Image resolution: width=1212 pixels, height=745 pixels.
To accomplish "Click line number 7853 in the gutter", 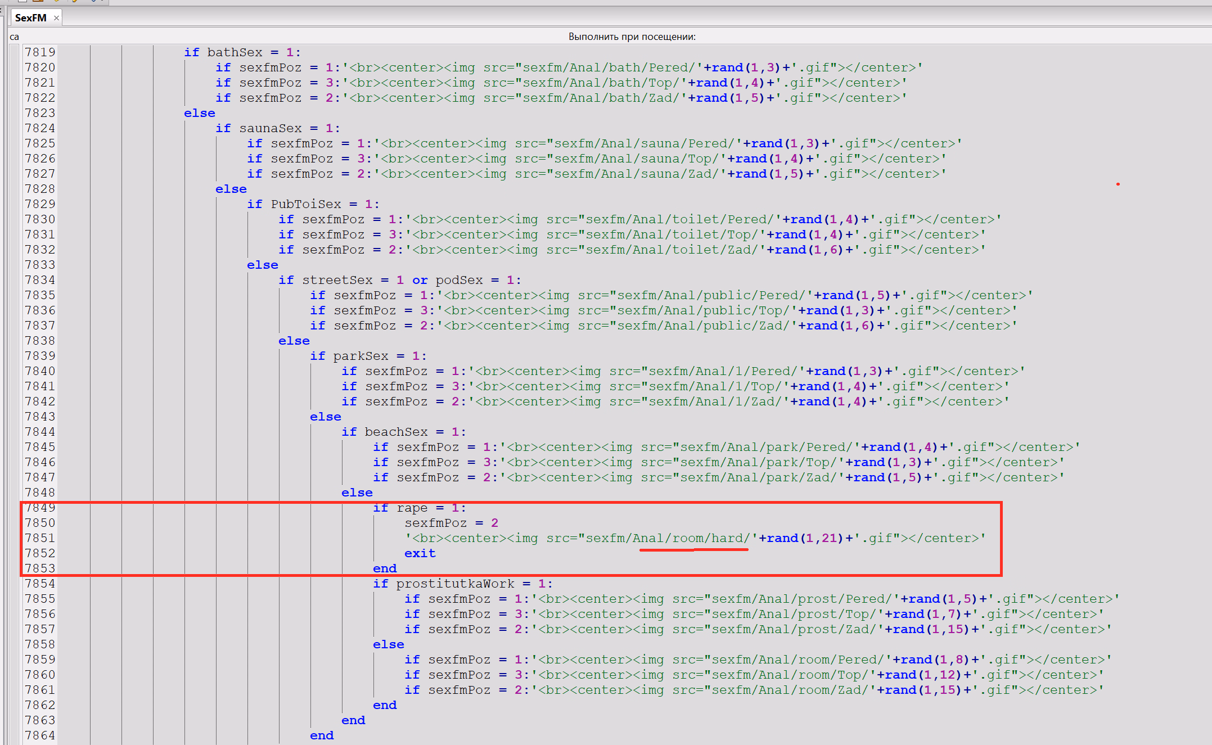I will [x=40, y=568].
